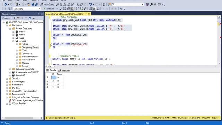
Task: Click the Save floppy disk icon
Action: tap(33, 5)
